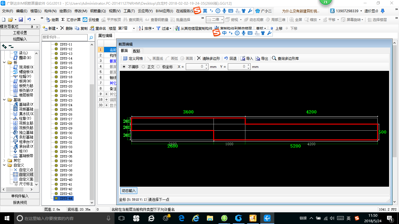Click the New file icon

4,20
